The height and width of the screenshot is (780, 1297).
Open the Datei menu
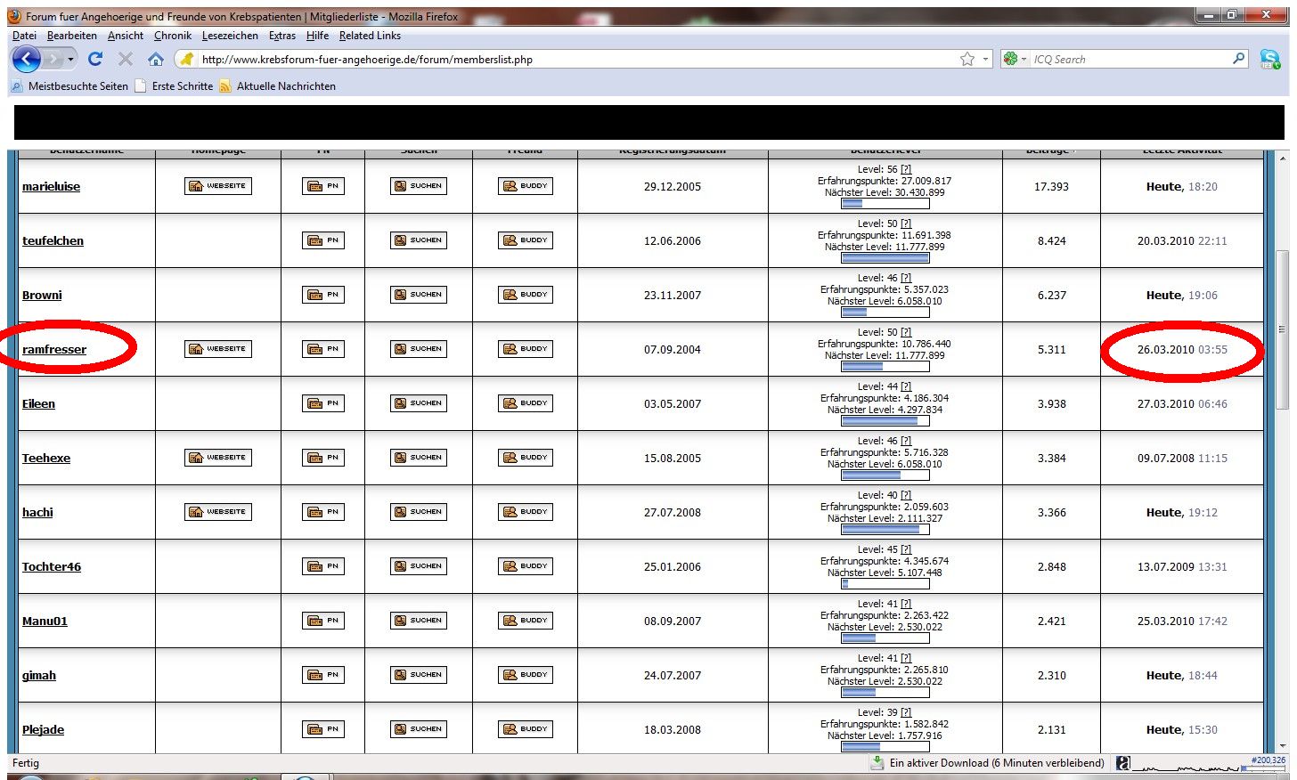[x=24, y=36]
